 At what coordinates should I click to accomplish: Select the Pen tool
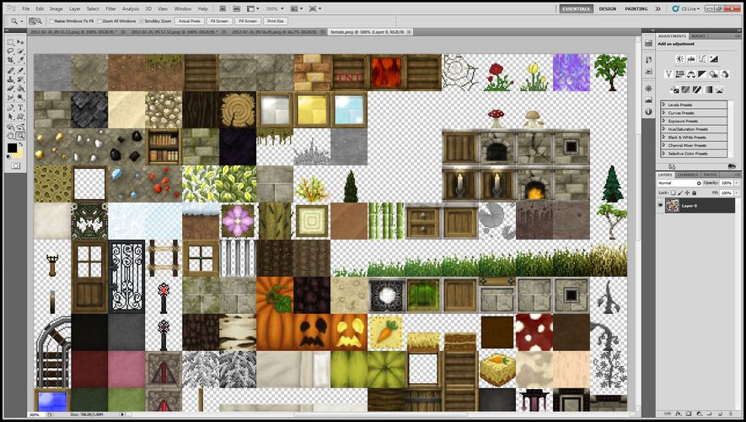point(10,108)
